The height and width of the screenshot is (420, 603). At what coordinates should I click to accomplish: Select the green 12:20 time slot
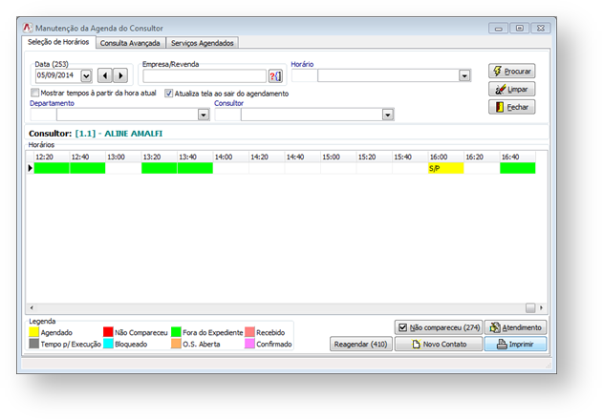[x=52, y=168]
